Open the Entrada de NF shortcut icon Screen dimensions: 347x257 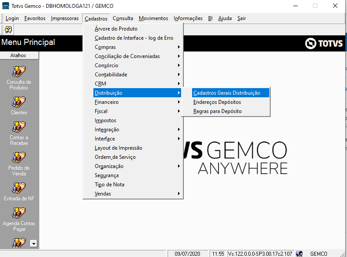(x=19, y=188)
